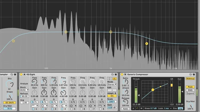Open band 3 filter type dropdown

click(x=54, y=106)
